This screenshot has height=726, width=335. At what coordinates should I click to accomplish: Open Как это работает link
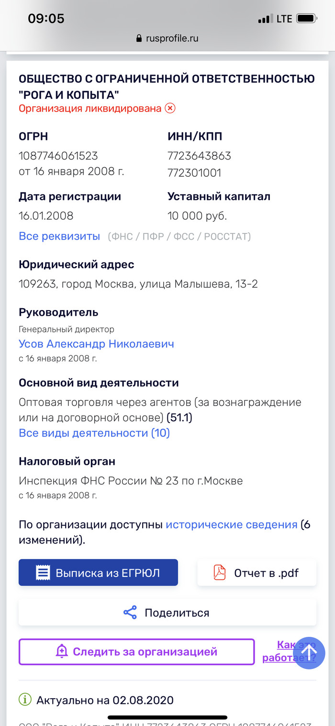(289, 651)
